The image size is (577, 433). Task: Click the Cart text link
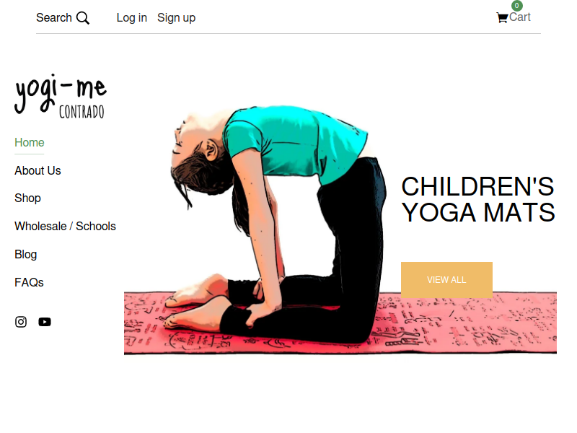(519, 17)
